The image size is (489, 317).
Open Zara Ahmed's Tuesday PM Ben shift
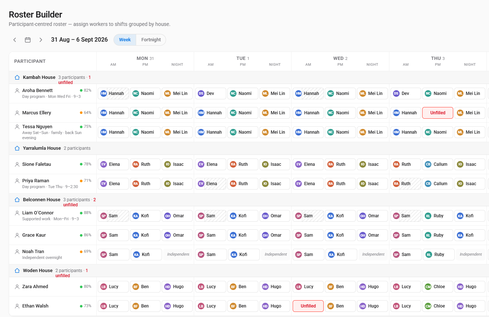[243, 287]
